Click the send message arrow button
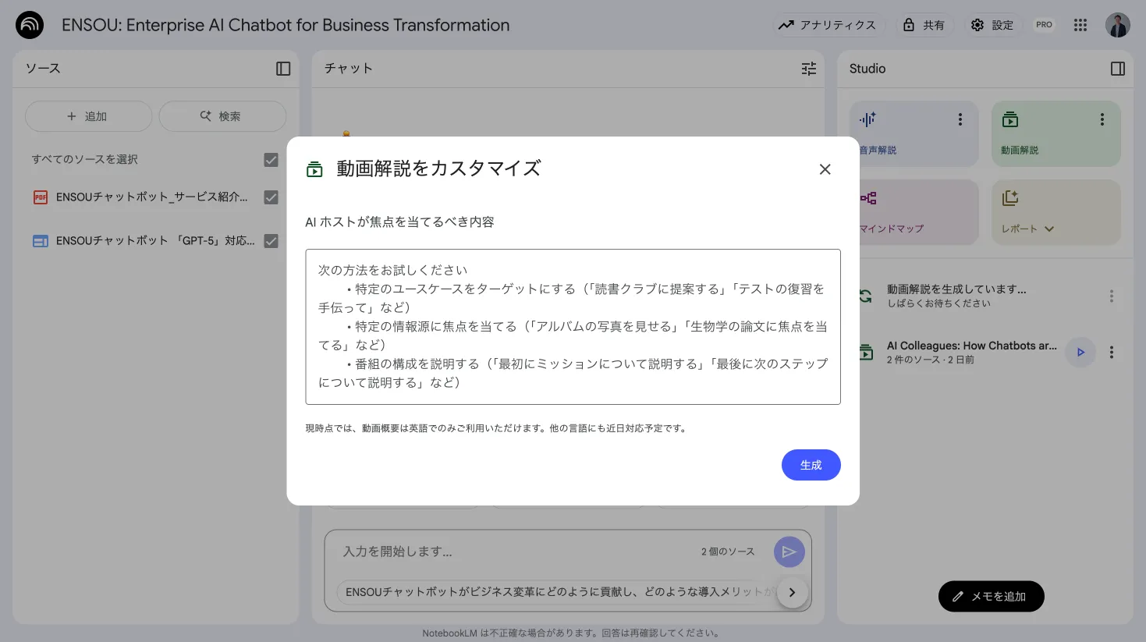This screenshot has width=1146, height=642. coord(789,552)
